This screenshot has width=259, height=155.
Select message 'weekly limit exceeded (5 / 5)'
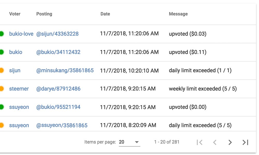203,89
